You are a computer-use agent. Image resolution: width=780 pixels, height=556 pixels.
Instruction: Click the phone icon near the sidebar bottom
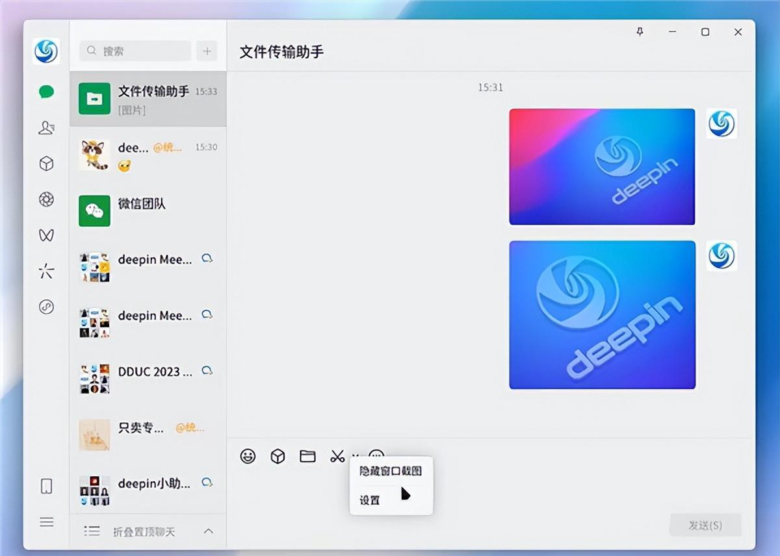coord(45,485)
